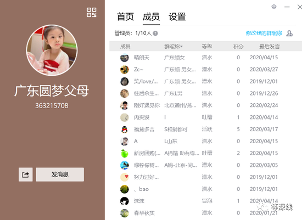Click nickname L山东
The height and width of the screenshot is (220, 302).
pos(171,142)
